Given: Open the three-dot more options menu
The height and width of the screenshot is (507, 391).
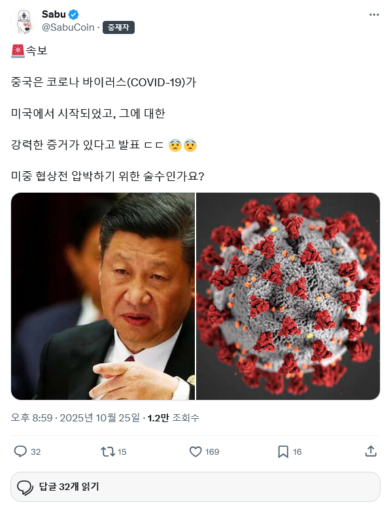Looking at the screenshot, I should pos(374,14).
